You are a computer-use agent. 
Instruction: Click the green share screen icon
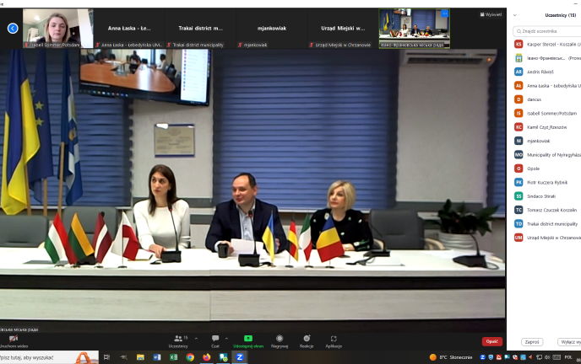(248, 338)
